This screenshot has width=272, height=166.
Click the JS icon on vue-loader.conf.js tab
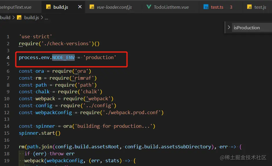(92, 7)
